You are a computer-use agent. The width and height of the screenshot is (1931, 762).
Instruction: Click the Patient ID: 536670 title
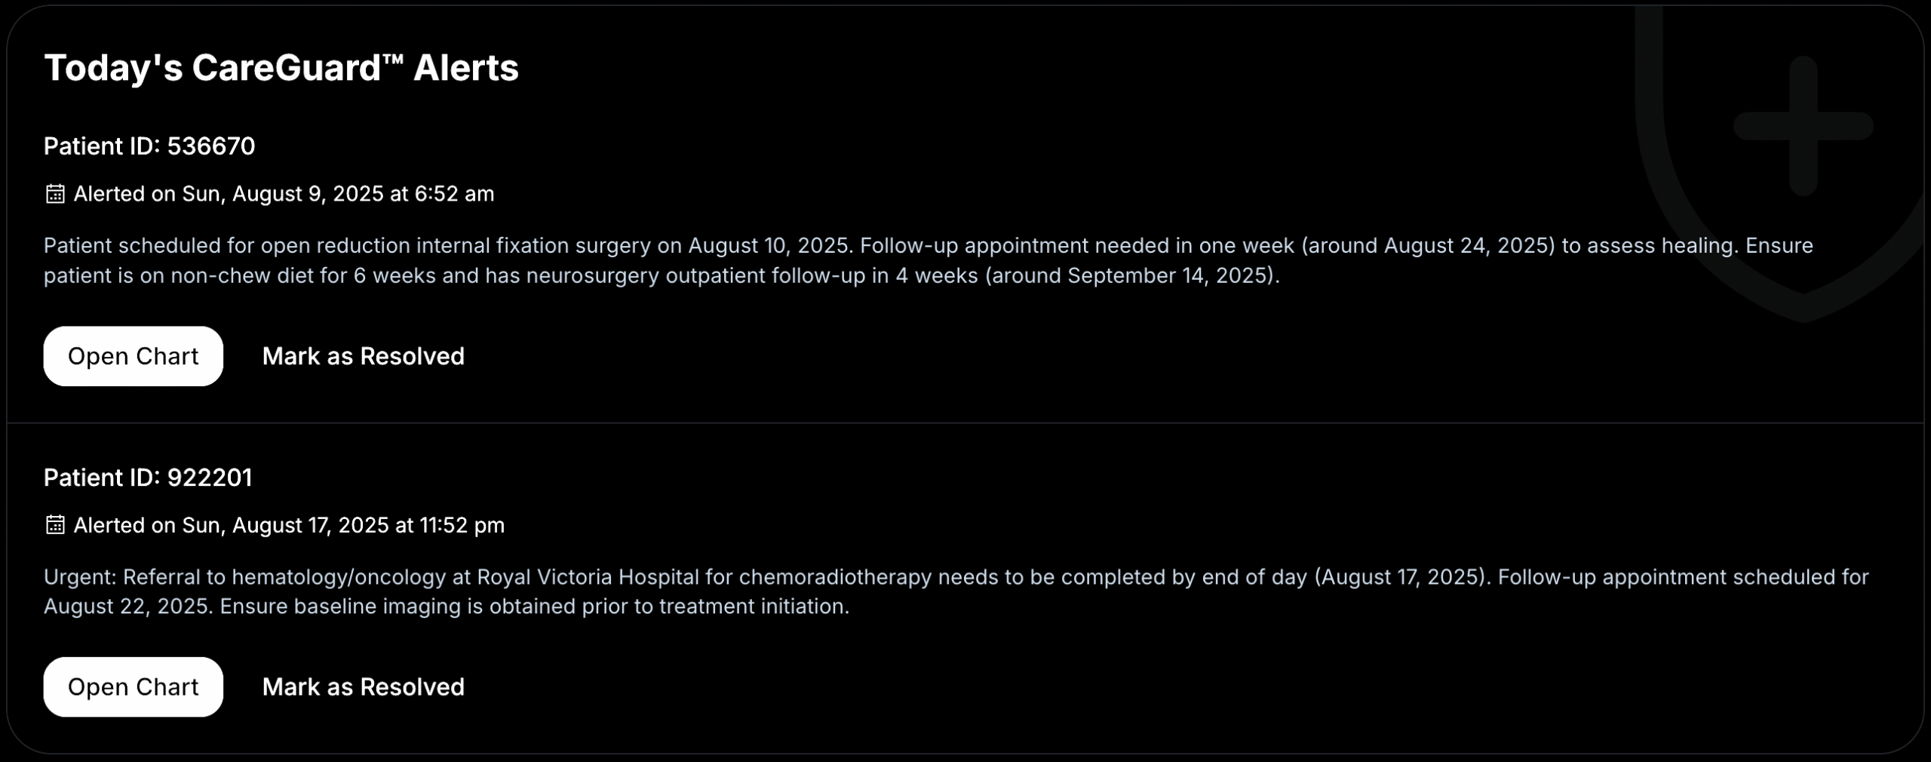click(149, 146)
